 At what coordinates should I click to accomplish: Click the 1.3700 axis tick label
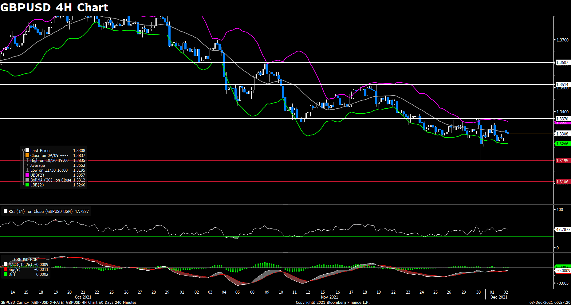563,40
